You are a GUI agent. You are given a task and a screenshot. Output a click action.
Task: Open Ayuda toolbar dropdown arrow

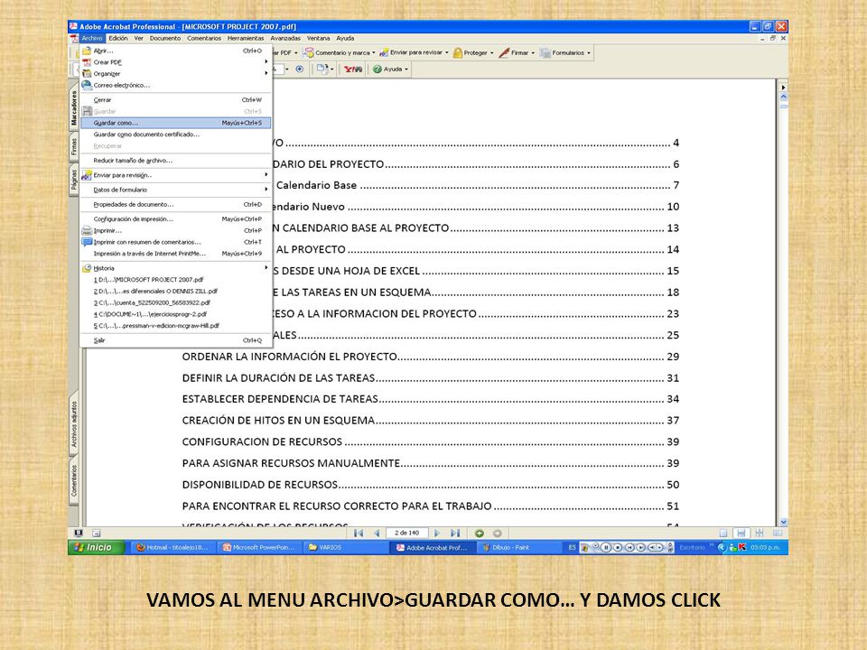point(406,70)
